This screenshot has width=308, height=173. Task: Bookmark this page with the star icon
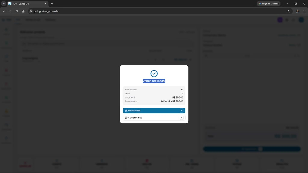288,11
